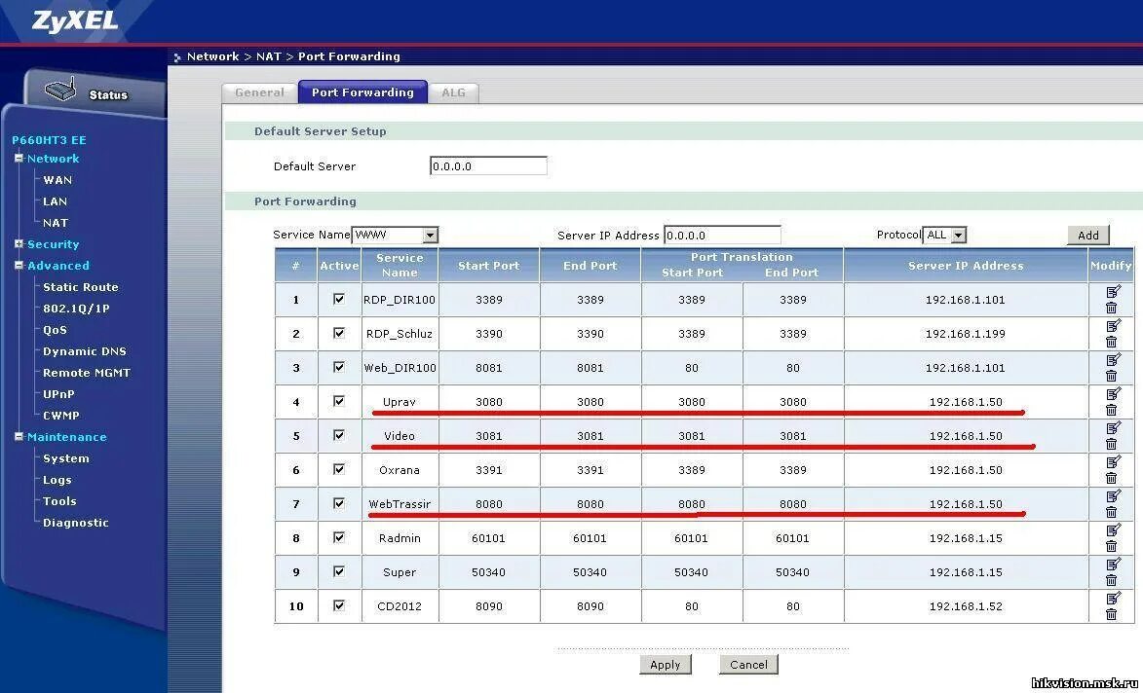This screenshot has height=693, width=1143.
Task: Switch to the General tab
Action: [259, 92]
